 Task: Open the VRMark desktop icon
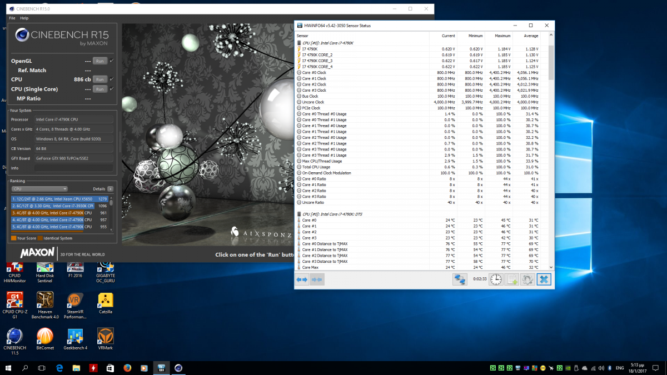click(x=106, y=338)
